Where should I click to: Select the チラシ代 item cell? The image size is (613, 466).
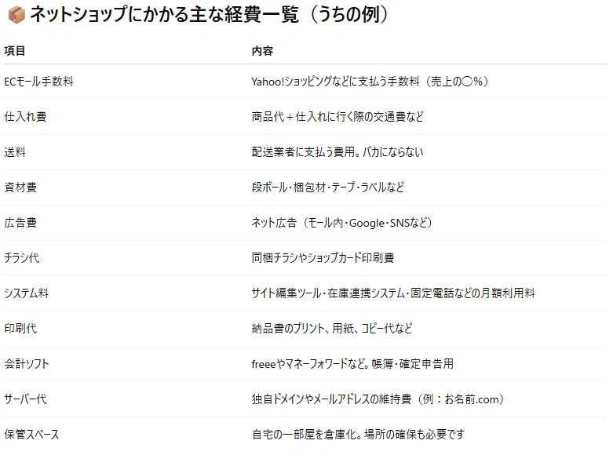point(22,258)
